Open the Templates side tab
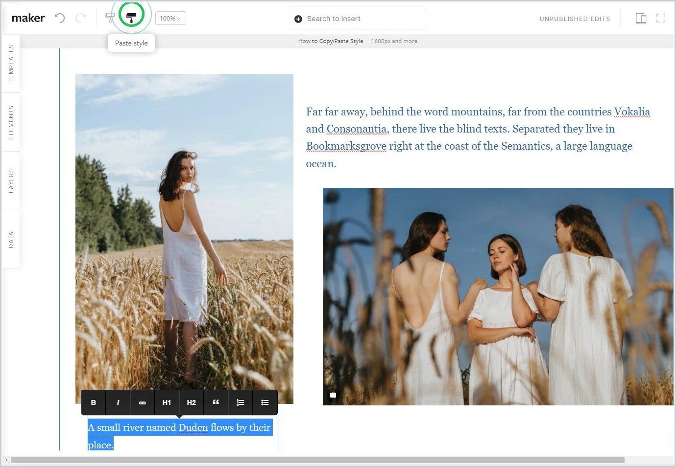The width and height of the screenshot is (676, 467). (11, 64)
